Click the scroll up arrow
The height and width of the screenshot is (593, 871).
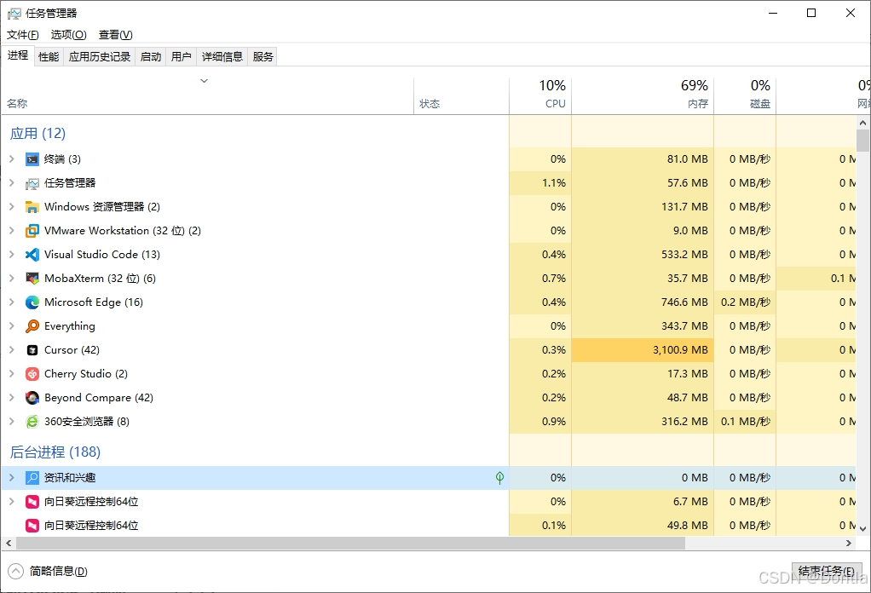coord(862,123)
